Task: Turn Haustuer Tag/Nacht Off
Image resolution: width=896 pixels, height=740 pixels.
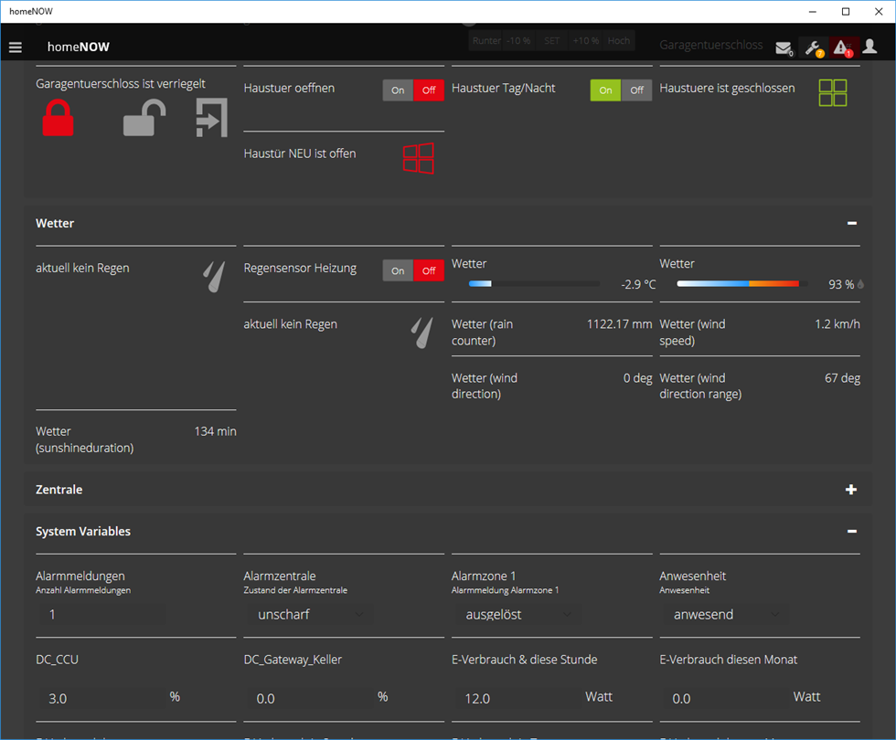Action: (x=636, y=90)
